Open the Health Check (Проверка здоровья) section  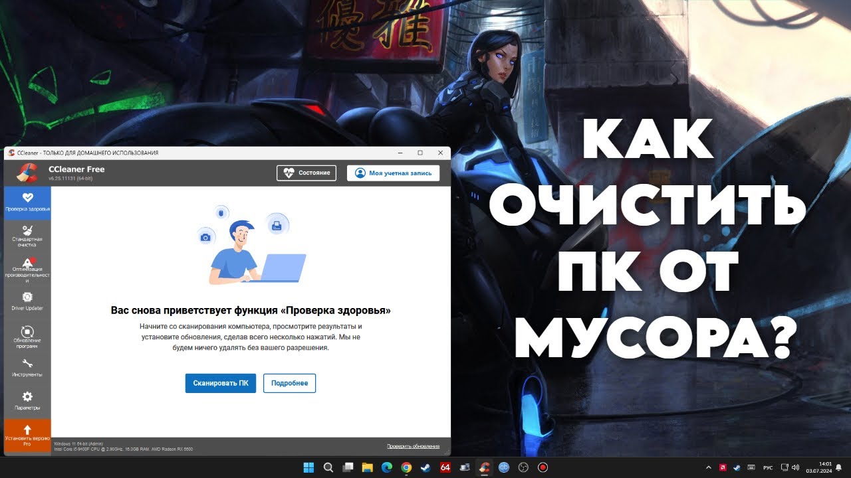(27, 202)
